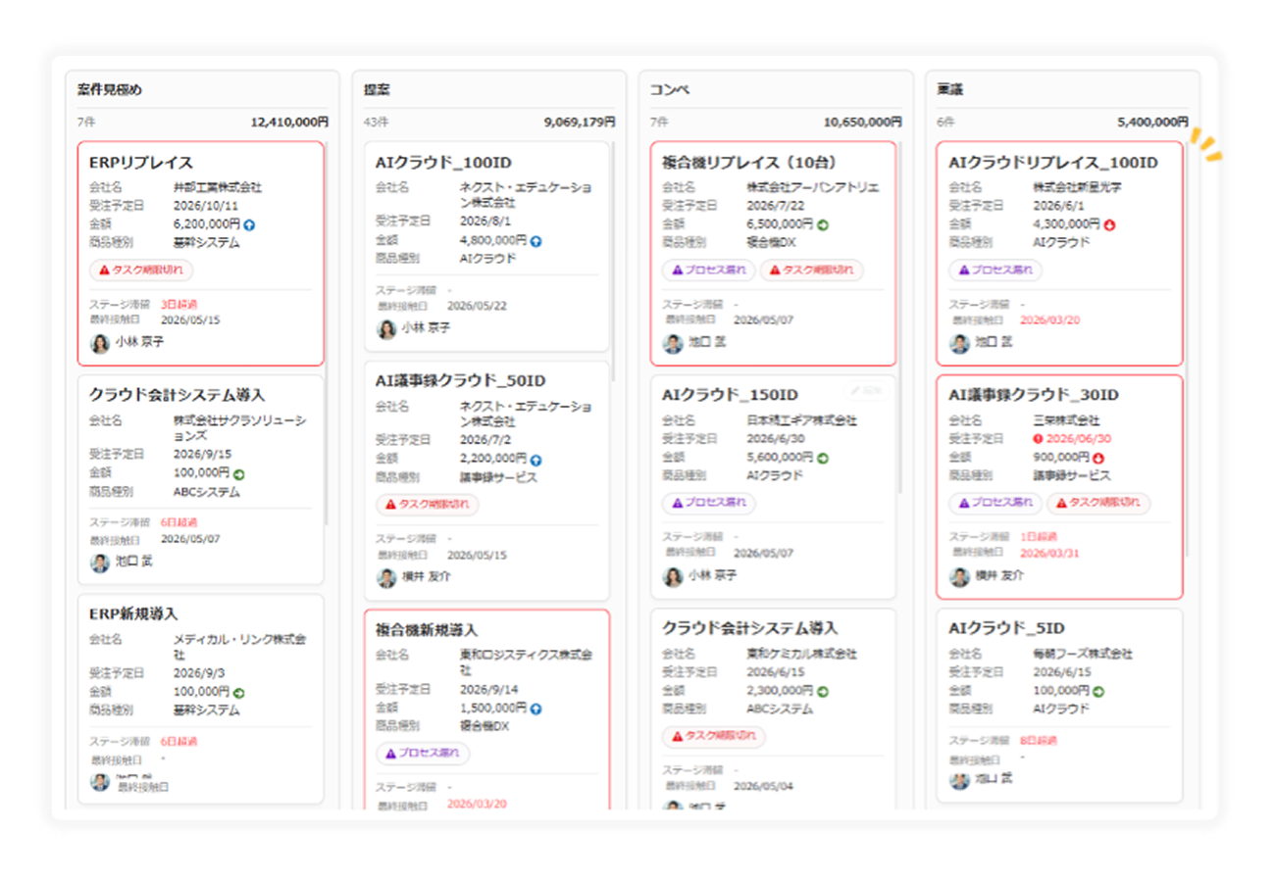Screen dimensions: 1275x882
Task: Click the 案件見極め column header
Action: coord(110,89)
